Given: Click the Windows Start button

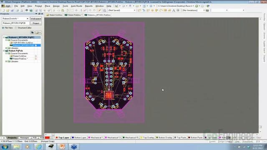Looking at the screenshot, I should point(5,147).
